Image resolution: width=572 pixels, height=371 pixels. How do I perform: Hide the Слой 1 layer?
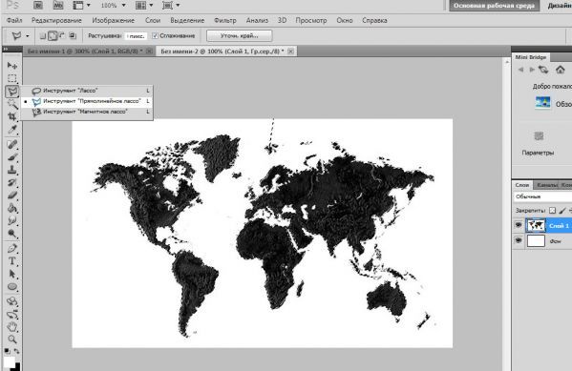pyautogui.click(x=519, y=225)
